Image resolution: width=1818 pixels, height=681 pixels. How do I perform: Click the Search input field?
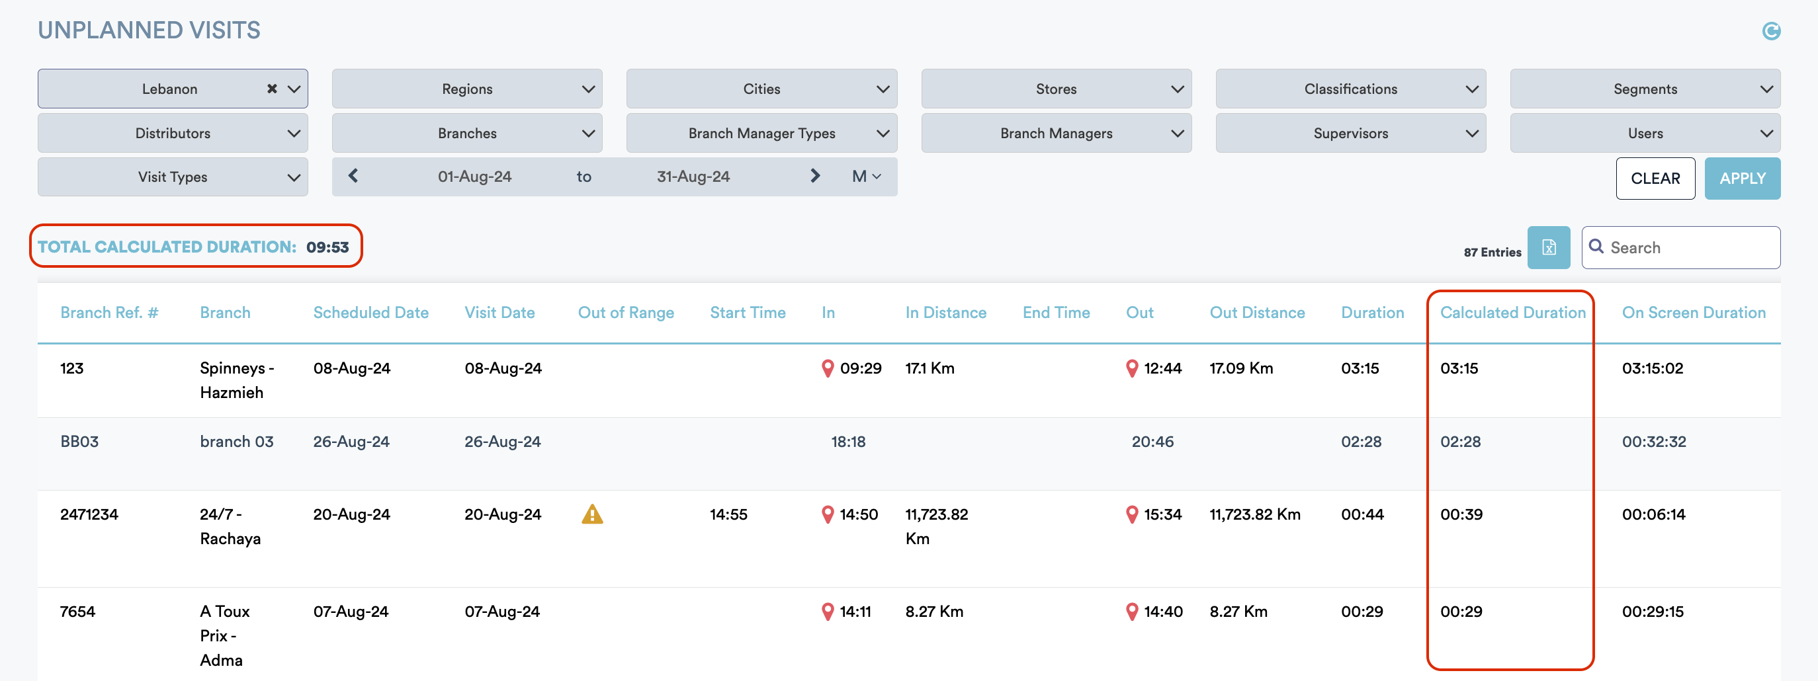[x=1690, y=247]
